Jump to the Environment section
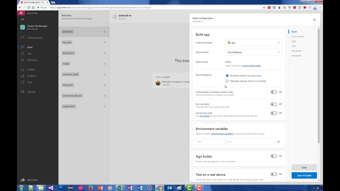340x191 pixels. 298,36
